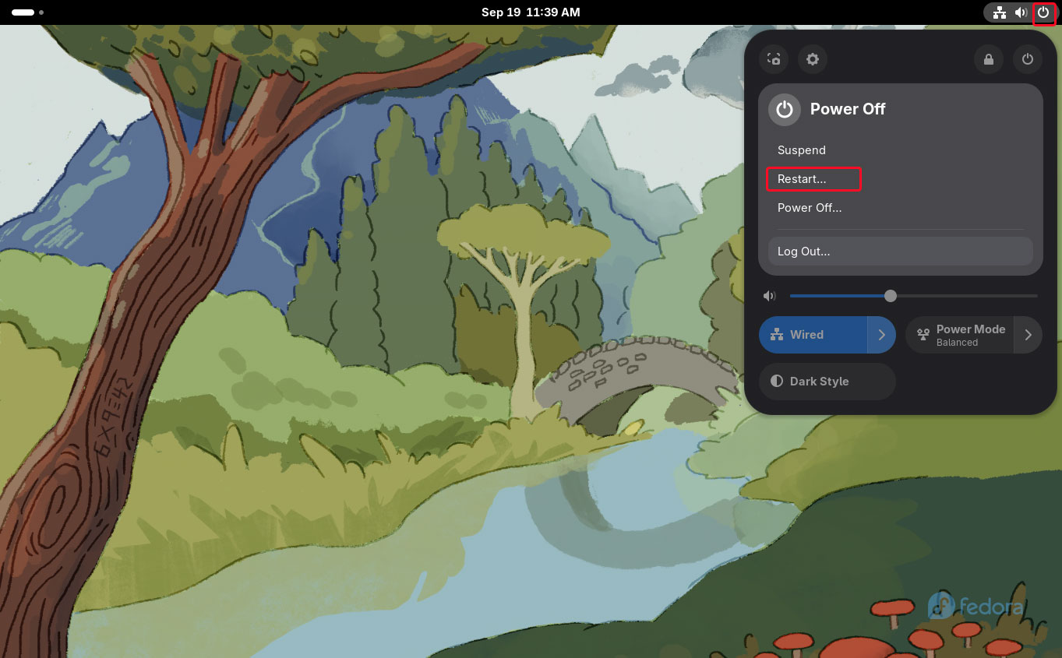Viewport: 1062px width, 658px height.
Task: Lock the screen with the padlock icon
Action: [989, 59]
